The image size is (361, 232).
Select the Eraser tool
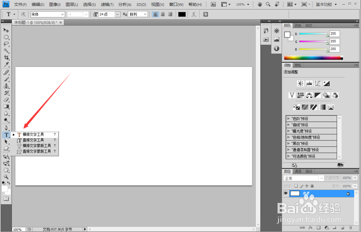click(6, 100)
